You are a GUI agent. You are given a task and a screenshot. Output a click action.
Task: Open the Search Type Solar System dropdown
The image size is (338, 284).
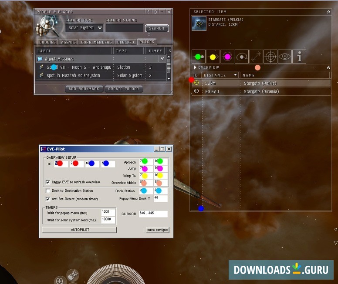pyautogui.click(x=84, y=28)
